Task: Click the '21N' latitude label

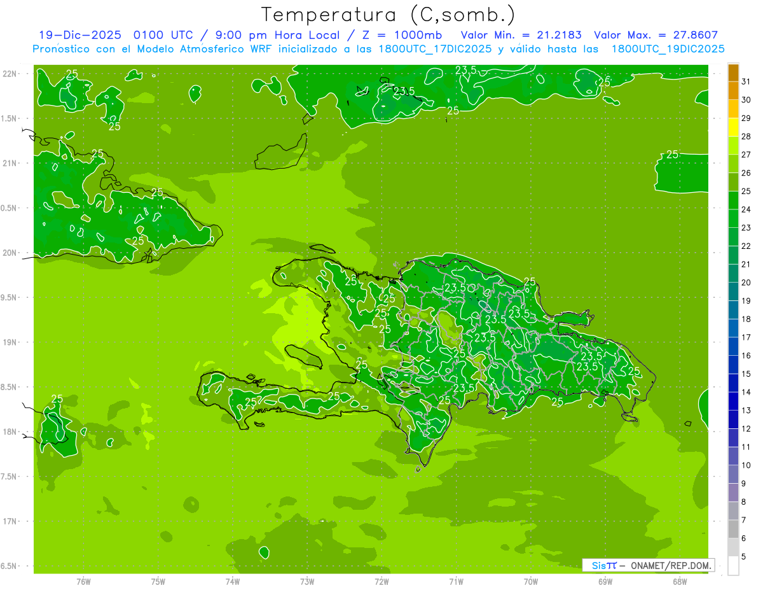Action: (x=10, y=163)
